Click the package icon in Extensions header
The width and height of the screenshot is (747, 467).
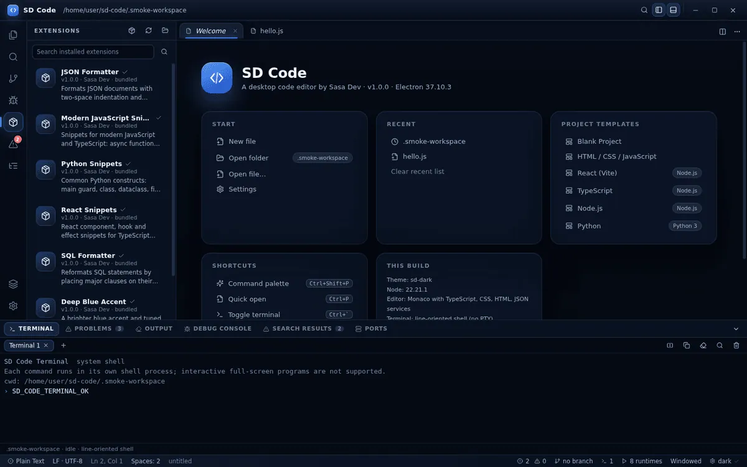[132, 31]
